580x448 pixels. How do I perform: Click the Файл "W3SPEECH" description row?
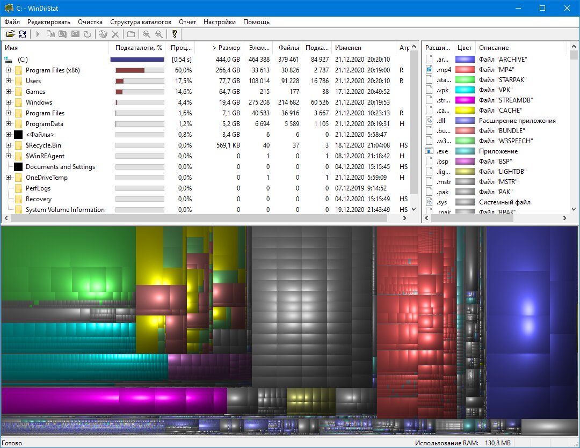(506, 141)
